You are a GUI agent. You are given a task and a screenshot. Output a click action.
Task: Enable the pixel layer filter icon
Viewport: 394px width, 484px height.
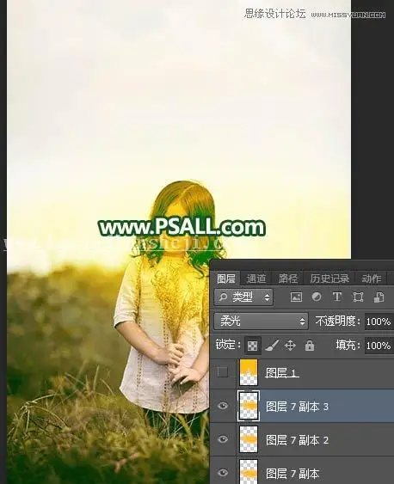pos(296,297)
